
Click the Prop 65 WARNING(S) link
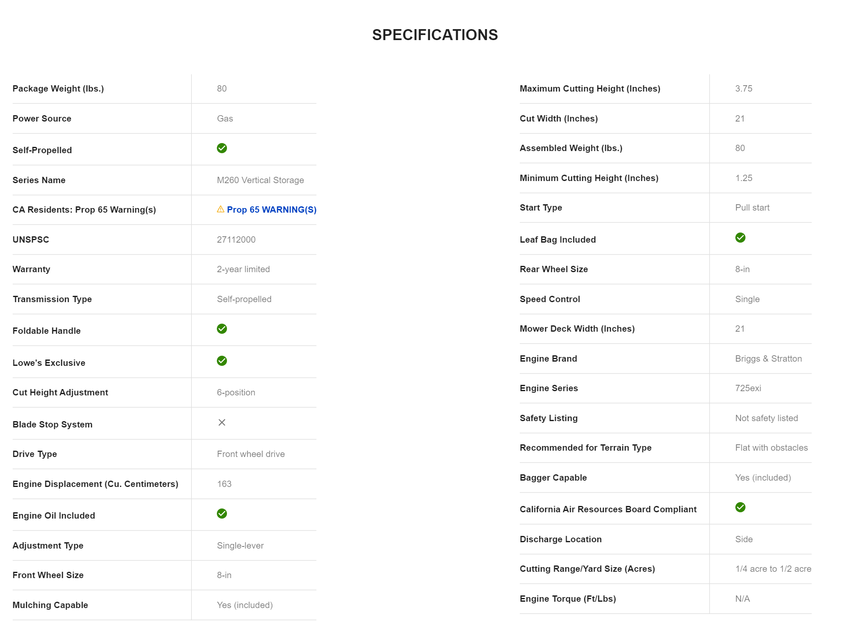pos(271,210)
